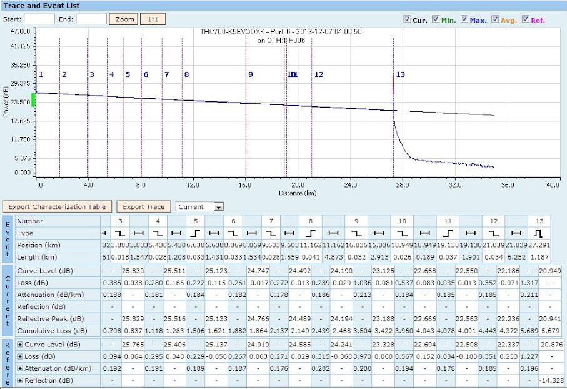Expand the reference Curve Level row

click(x=20, y=345)
